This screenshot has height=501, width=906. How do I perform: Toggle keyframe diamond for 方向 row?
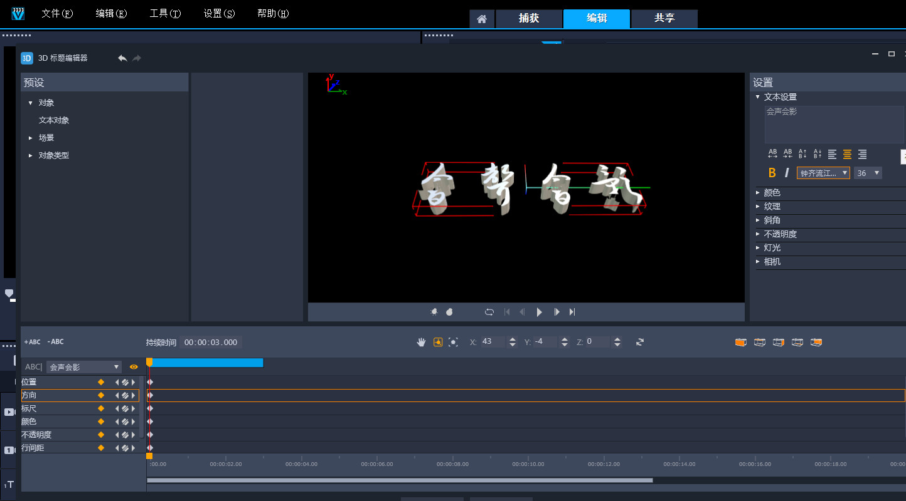[100, 395]
